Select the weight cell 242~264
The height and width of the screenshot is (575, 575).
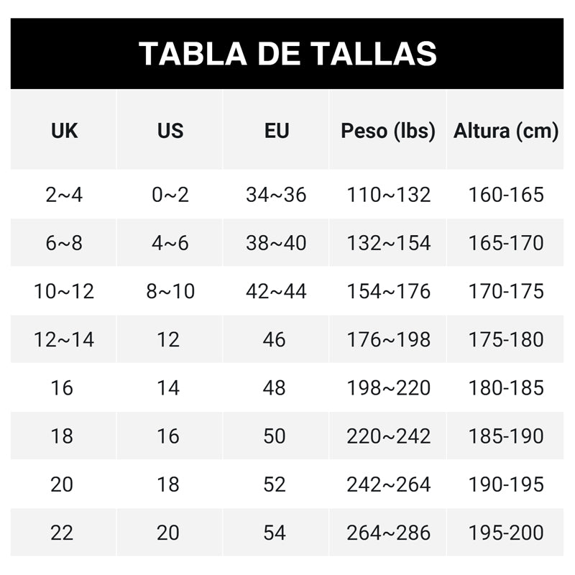[x=388, y=484]
